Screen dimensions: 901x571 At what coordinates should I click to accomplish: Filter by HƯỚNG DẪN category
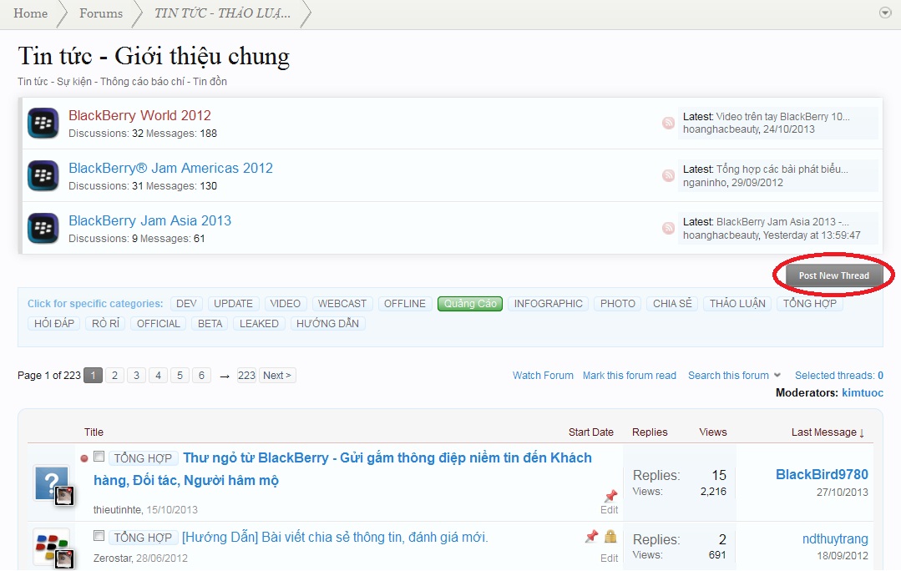pos(327,323)
